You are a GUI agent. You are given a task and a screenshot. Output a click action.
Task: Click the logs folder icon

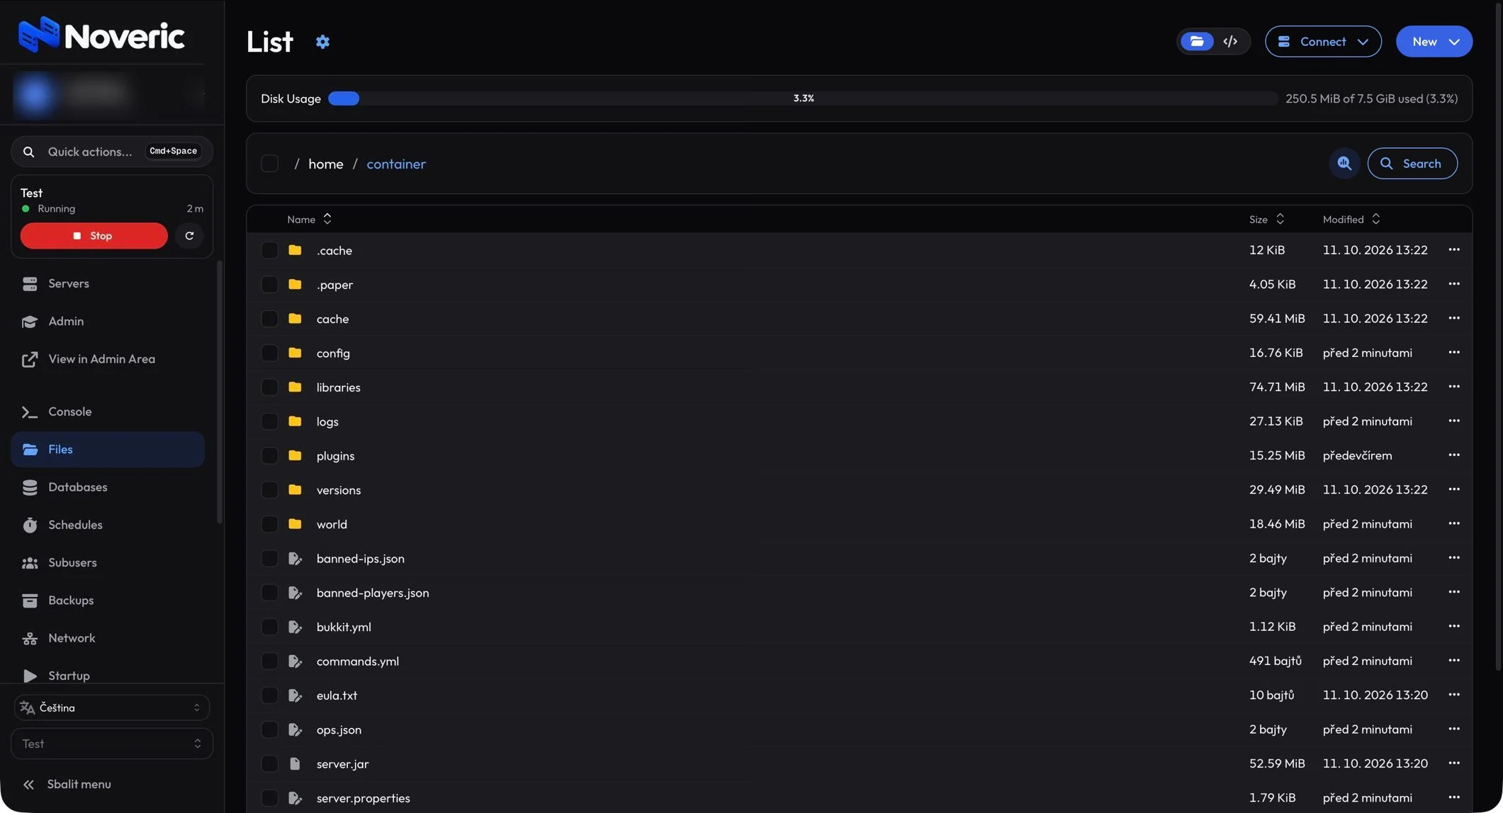(x=295, y=421)
